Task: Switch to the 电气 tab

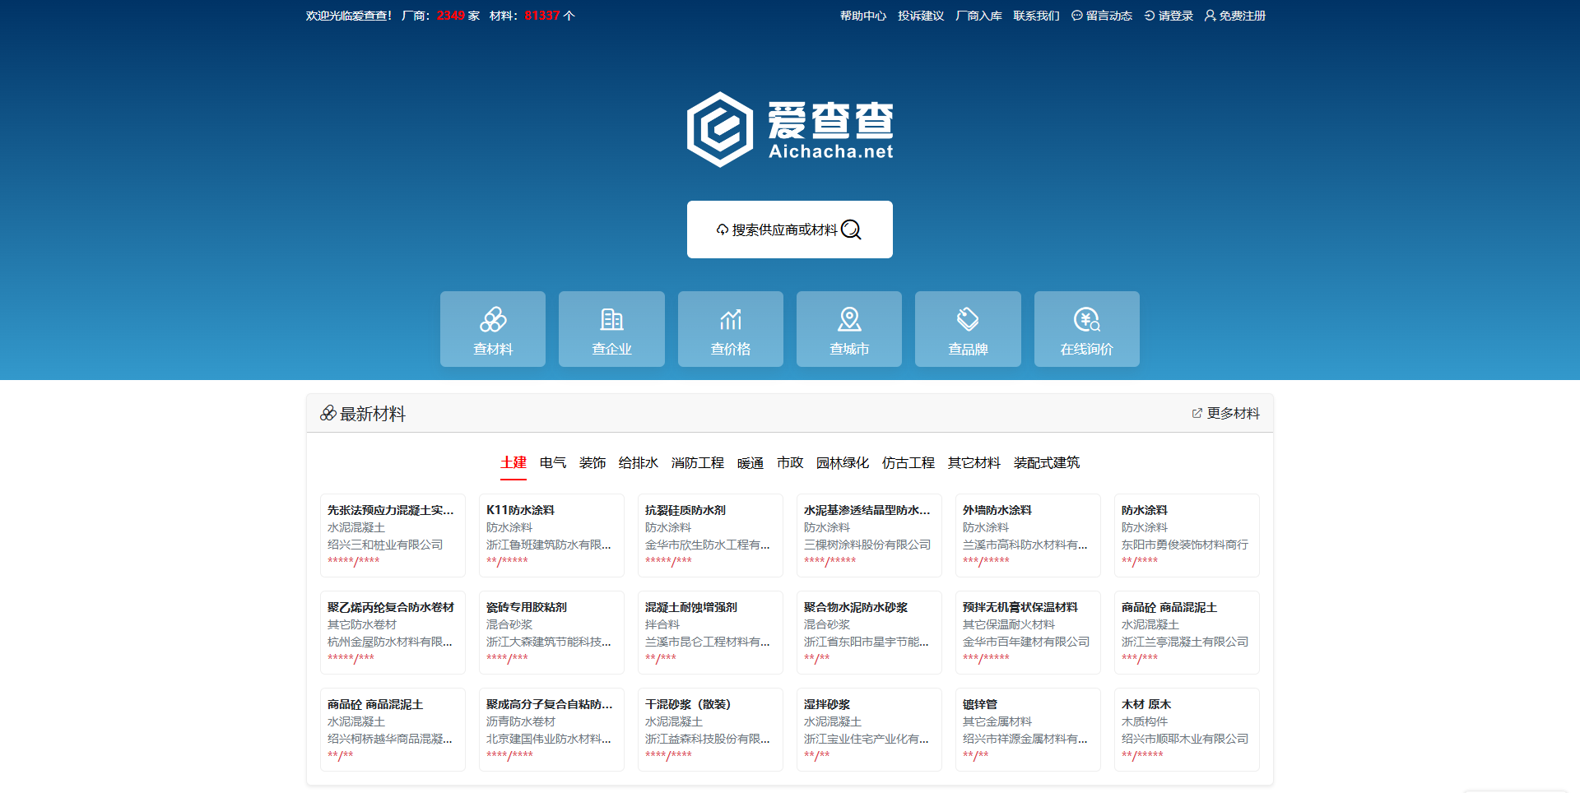Action: click(x=553, y=463)
